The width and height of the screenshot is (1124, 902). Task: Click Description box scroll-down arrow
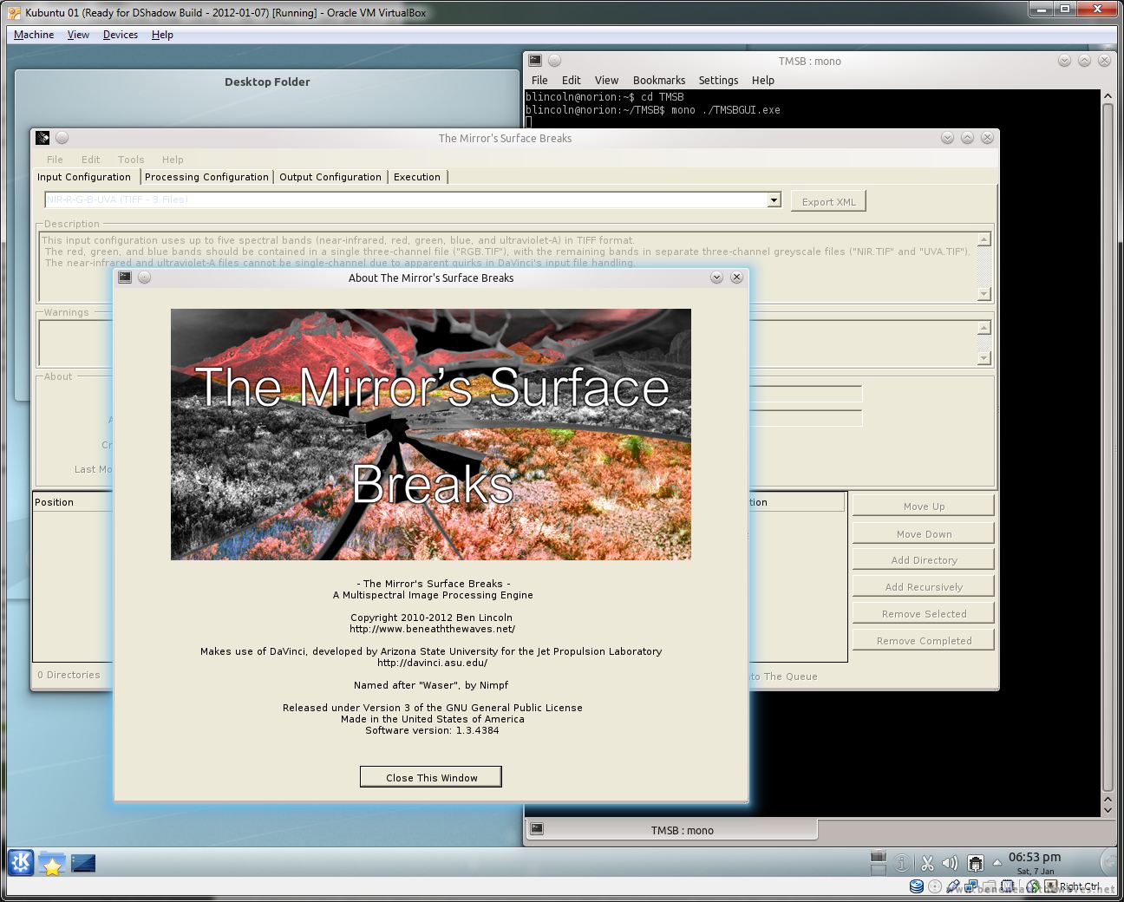[983, 294]
